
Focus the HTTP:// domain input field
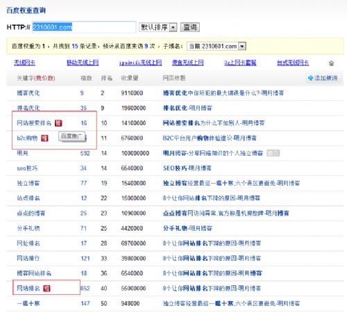click(x=84, y=27)
